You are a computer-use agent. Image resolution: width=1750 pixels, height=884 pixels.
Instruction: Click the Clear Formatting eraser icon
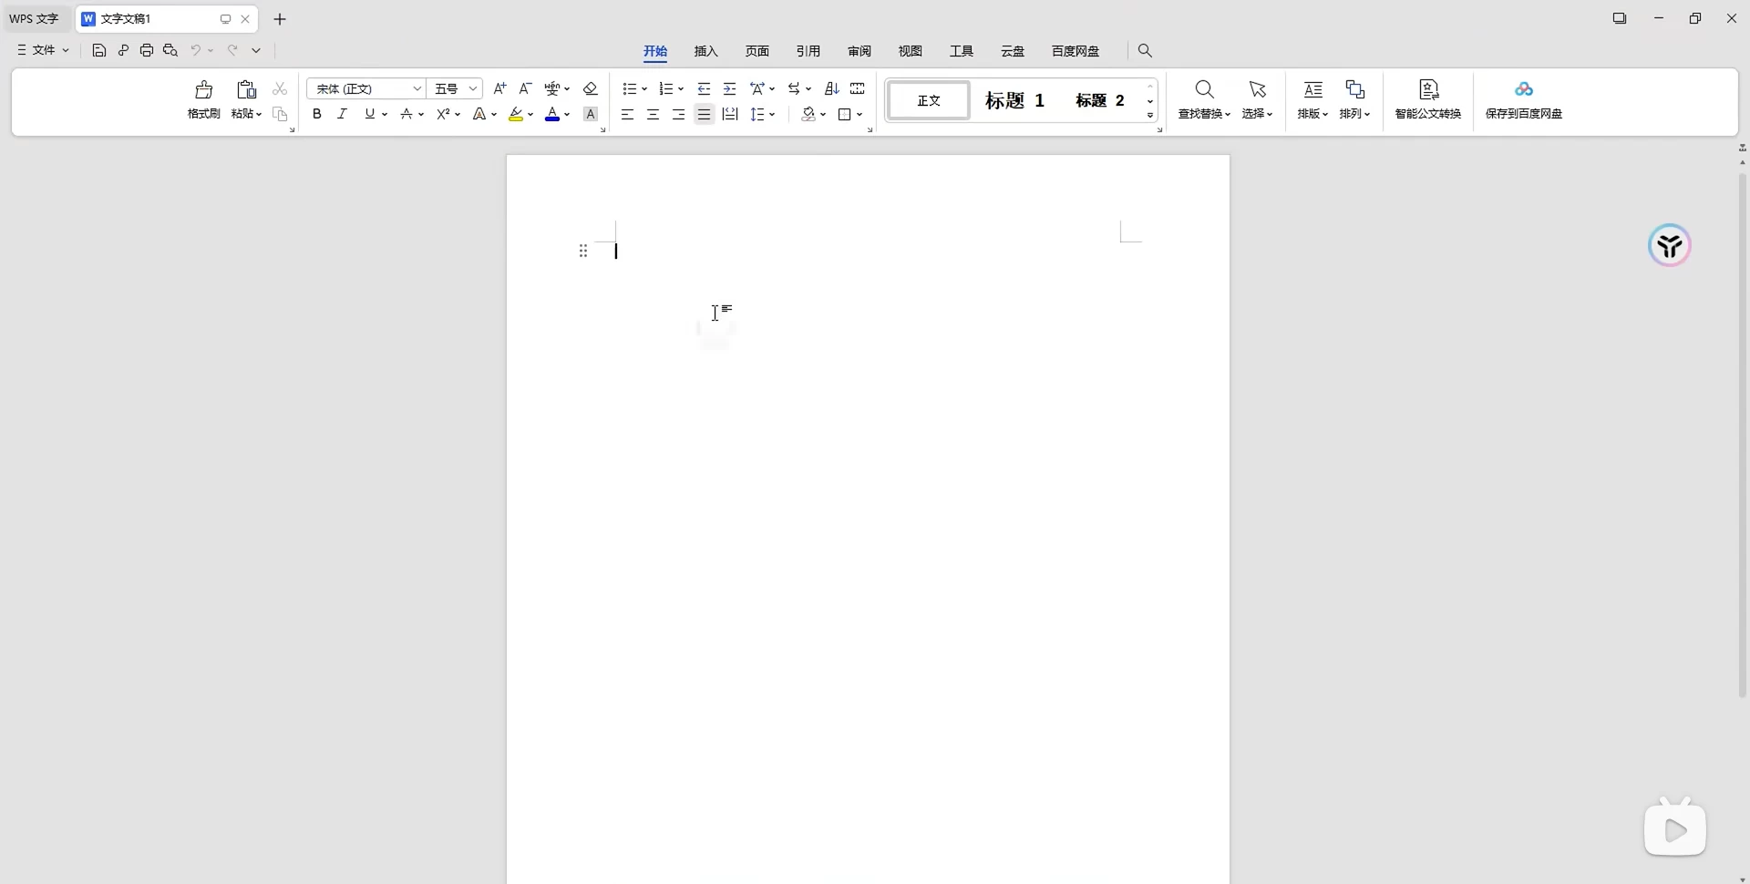(590, 88)
